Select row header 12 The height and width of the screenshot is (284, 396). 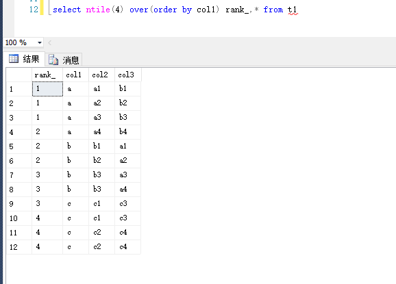(x=19, y=247)
